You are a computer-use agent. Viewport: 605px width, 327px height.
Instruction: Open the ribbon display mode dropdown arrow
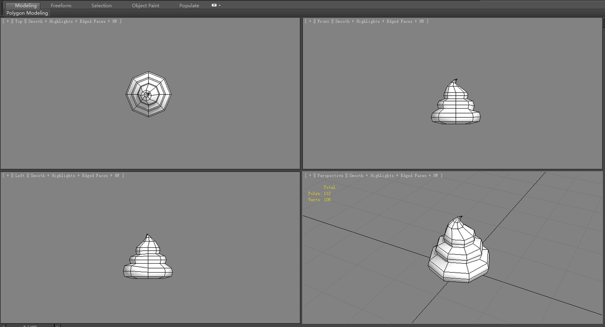click(x=220, y=5)
